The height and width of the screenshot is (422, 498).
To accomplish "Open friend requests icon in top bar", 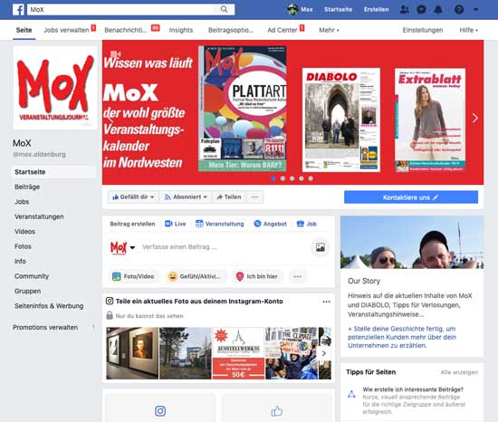I will (x=405, y=10).
